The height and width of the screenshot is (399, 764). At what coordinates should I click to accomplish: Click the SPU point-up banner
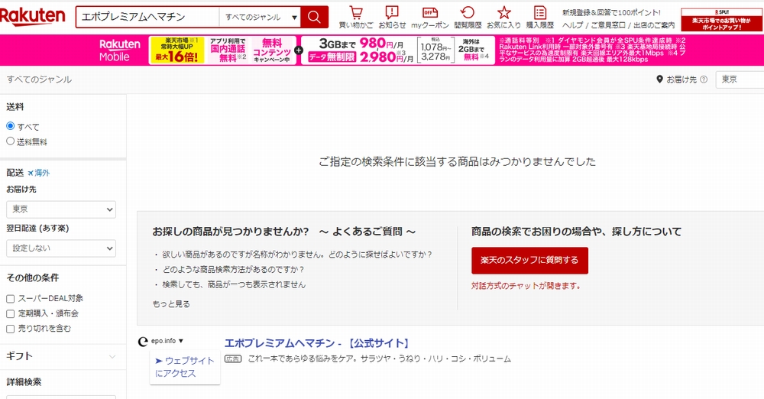[x=721, y=20]
